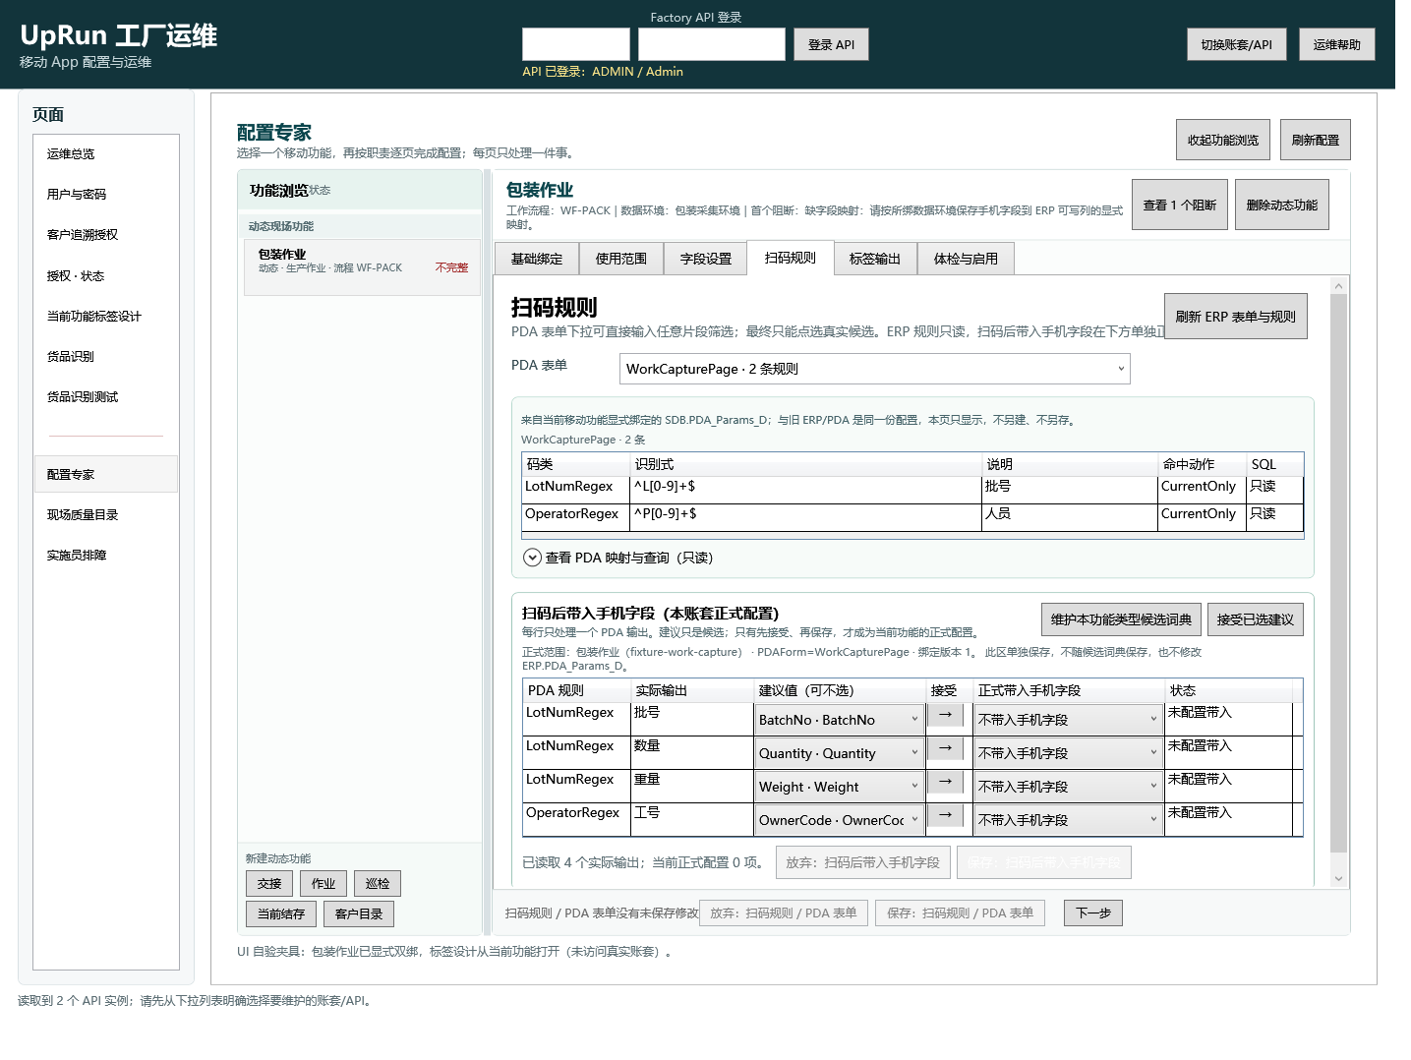Click the arrow accept button for 重量 row
This screenshot has width=1411, height=1060.
pyautogui.click(x=945, y=782)
